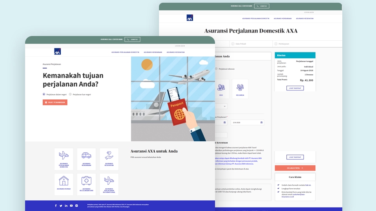This screenshot has width=376, height=211.
Task: Click Lihat Manfaat above Selanjutnya
Action: (295, 157)
